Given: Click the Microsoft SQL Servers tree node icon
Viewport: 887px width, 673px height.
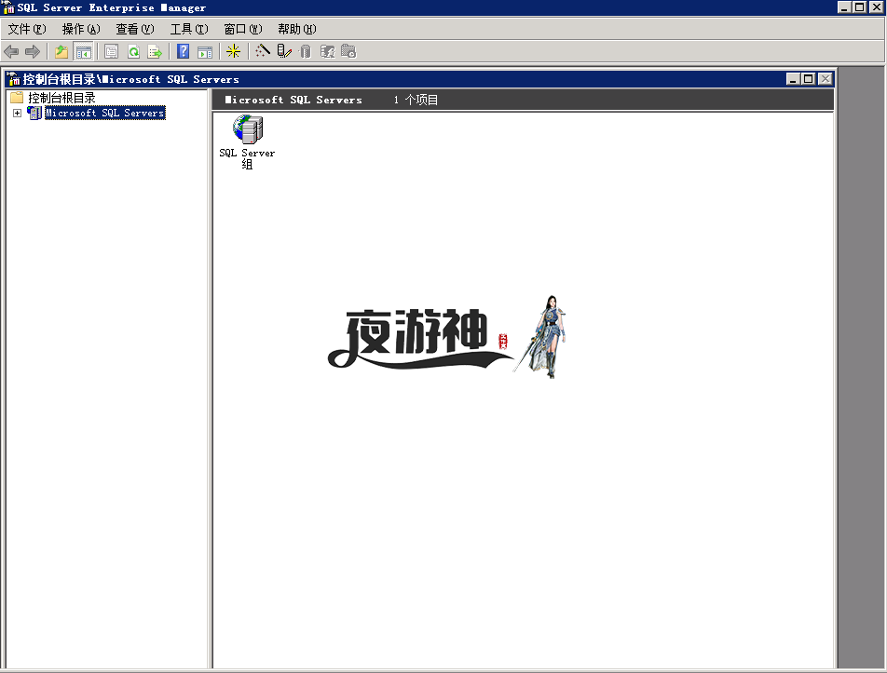Looking at the screenshot, I should [x=34, y=113].
